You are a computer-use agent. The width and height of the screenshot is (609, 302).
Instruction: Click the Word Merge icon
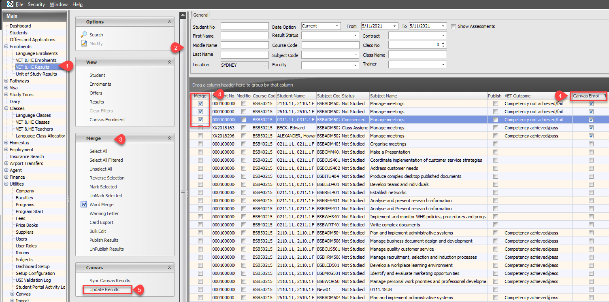[x=84, y=205]
